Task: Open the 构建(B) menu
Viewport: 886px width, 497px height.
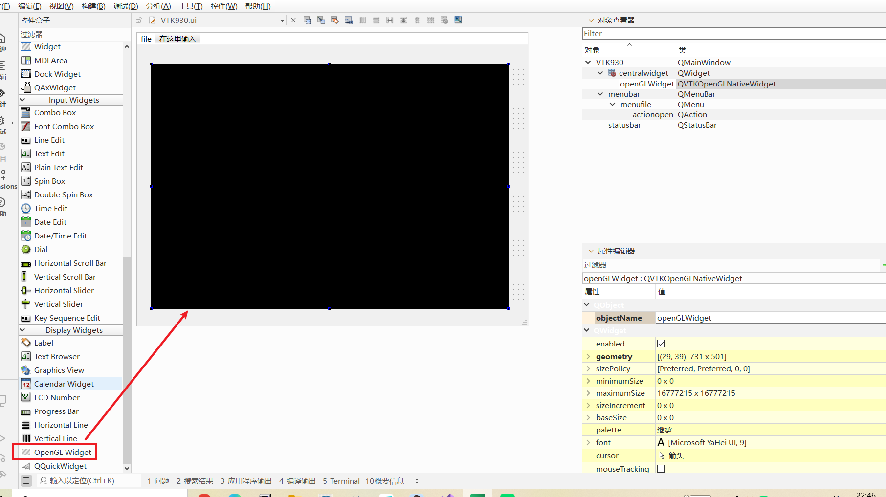Action: click(93, 6)
